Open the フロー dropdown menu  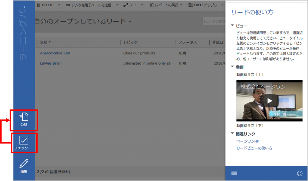[133, 5]
